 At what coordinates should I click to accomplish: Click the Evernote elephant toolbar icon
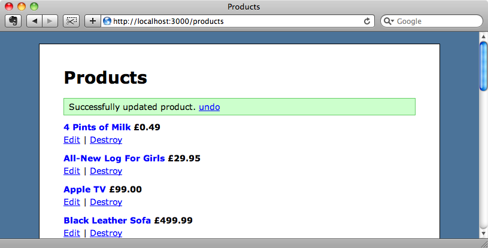13,21
